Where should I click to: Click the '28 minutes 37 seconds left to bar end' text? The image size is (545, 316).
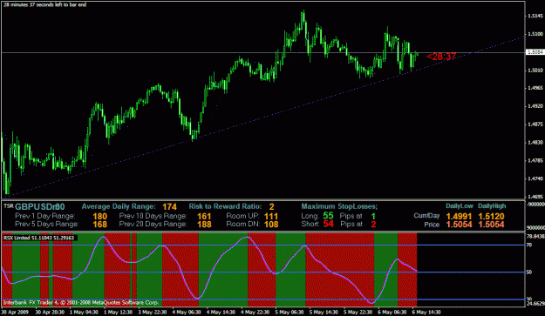(x=44, y=5)
